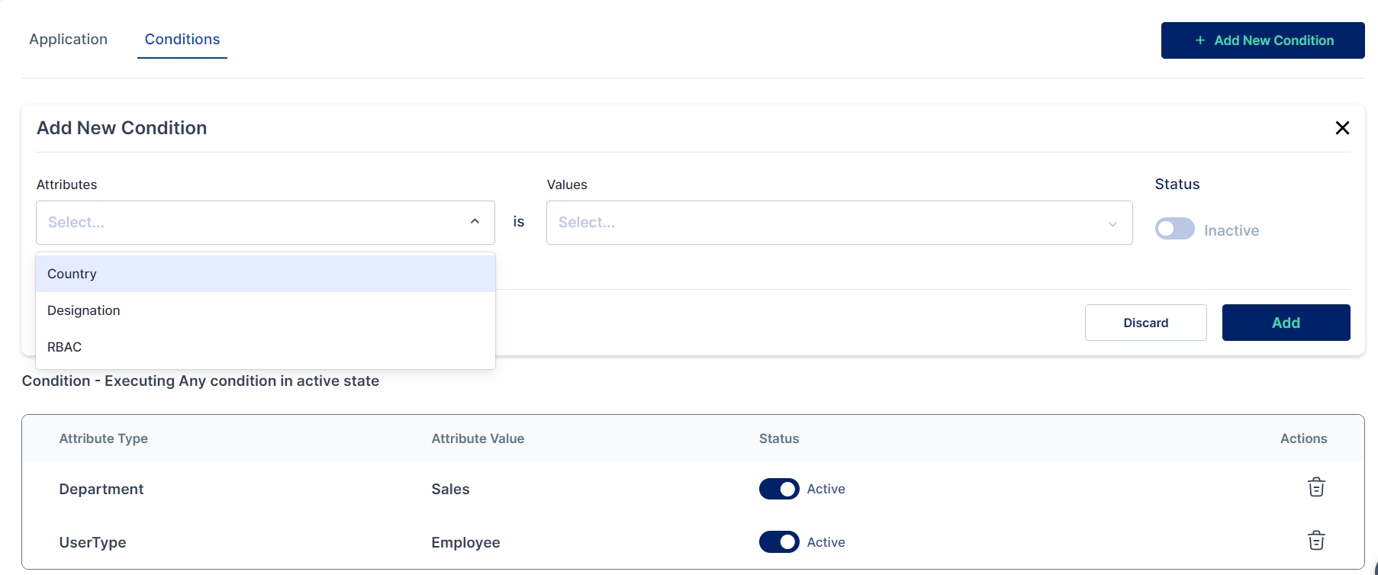Viewport: 1378px width, 575px height.
Task: Disable the Department Sales condition toggle
Action: (778, 489)
